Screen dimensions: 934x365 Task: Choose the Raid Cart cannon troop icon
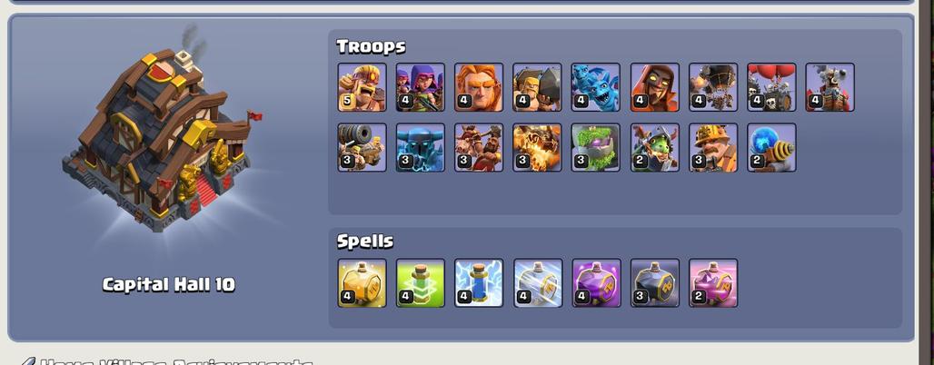click(362, 148)
